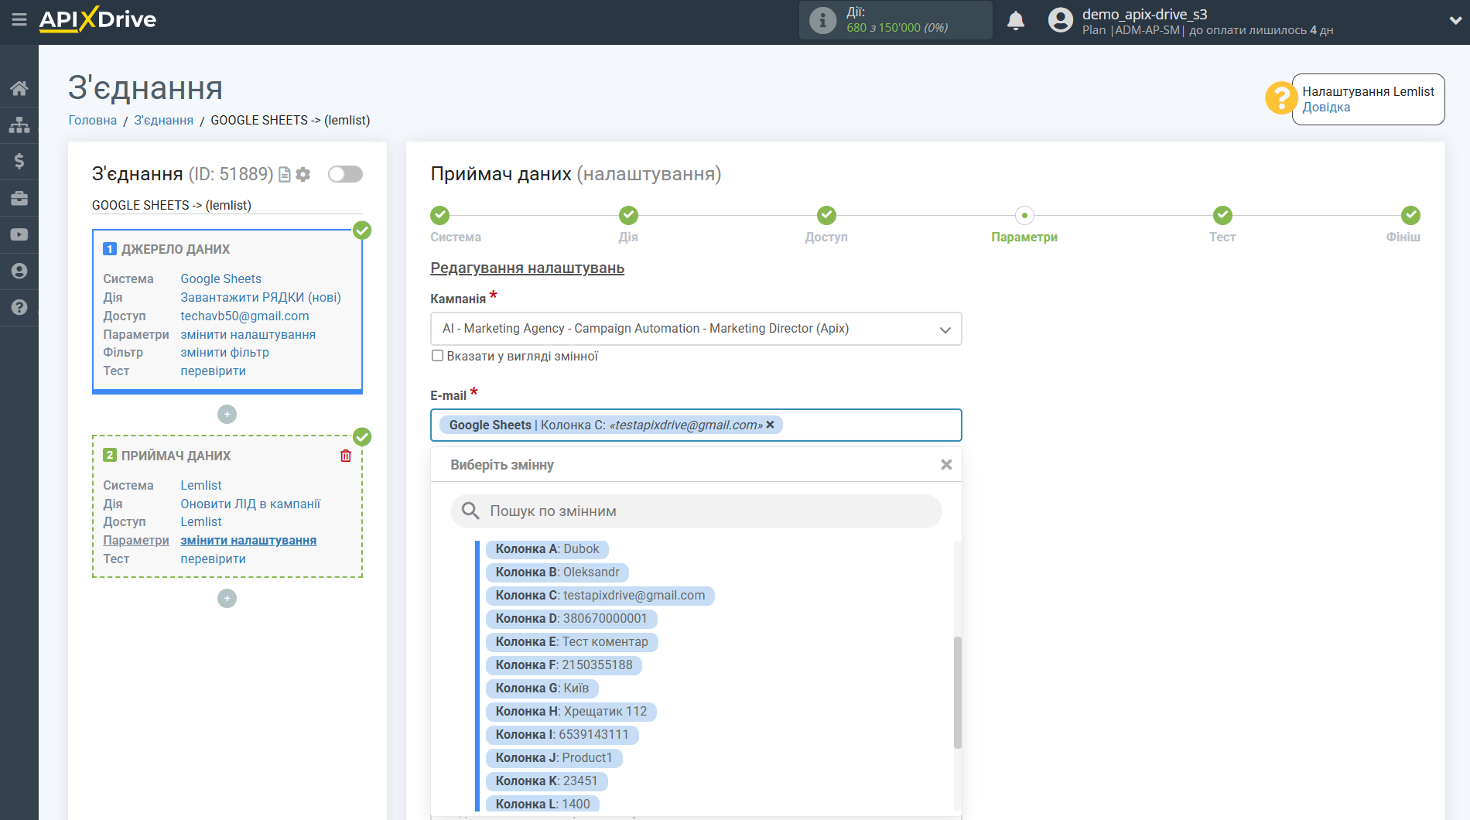Viewport: 1470px width, 820px height.
Task: Click Завантажити РЯДКИ (нові) action link
Action: pyautogui.click(x=261, y=297)
